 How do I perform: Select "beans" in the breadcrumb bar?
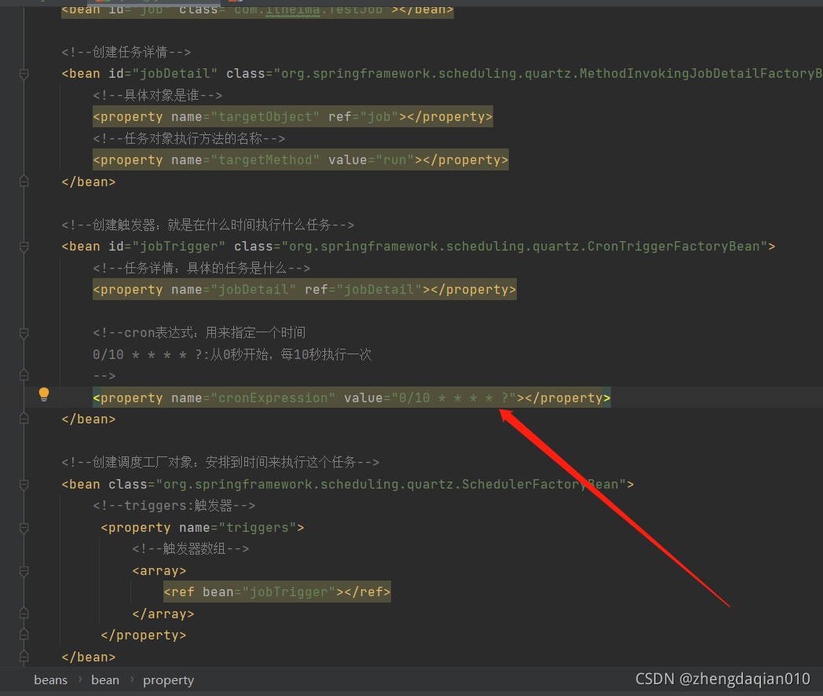tap(50, 680)
